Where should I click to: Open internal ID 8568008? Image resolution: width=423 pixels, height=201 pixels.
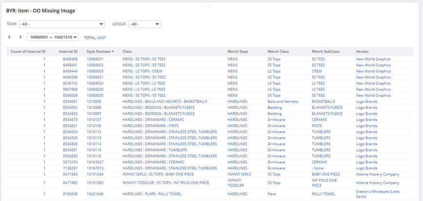pos(71,96)
